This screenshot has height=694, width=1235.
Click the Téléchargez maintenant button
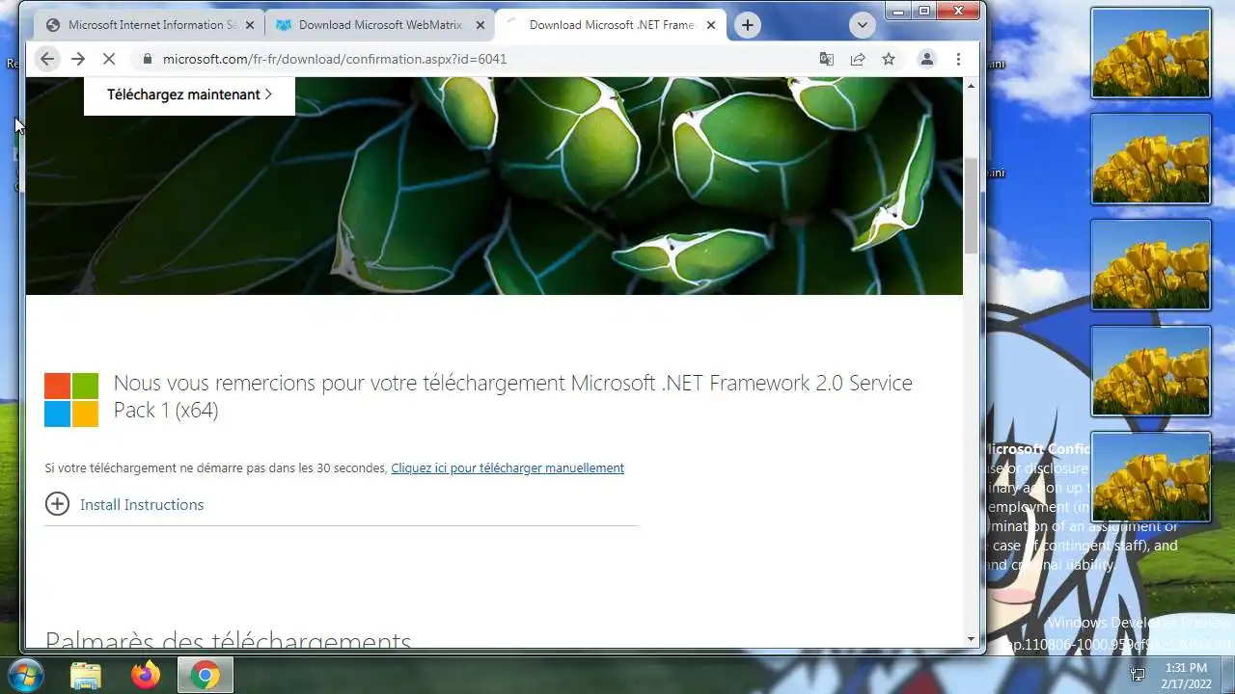(189, 94)
